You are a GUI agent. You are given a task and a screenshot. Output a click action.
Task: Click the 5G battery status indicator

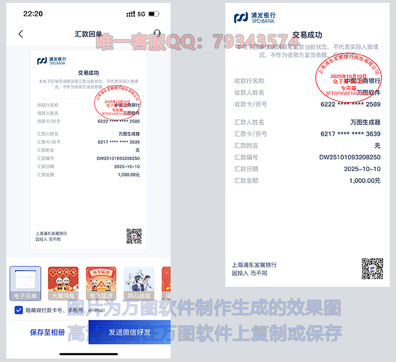click(153, 13)
